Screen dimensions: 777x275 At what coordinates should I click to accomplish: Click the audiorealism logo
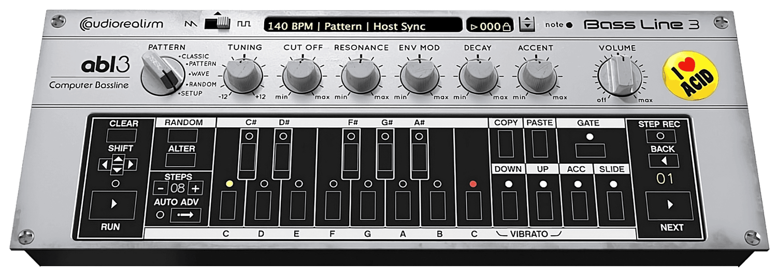pos(122,24)
